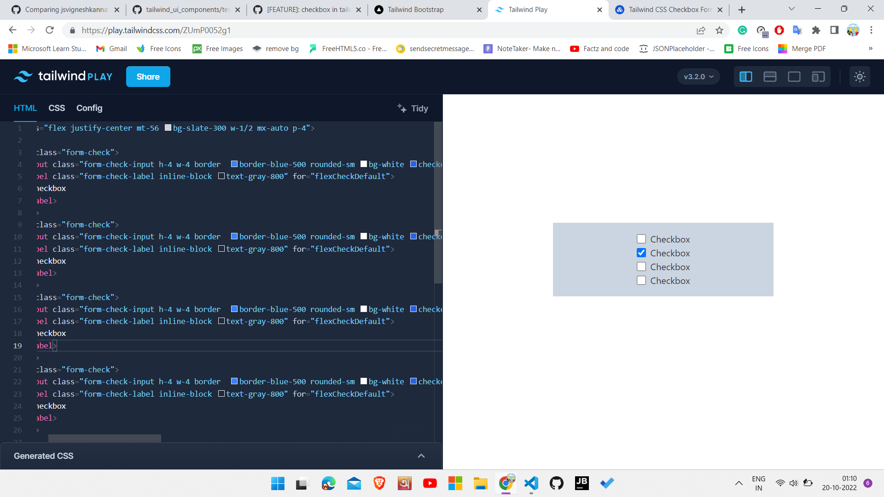
Task: Bookmark page with star icon
Action: pyautogui.click(x=719, y=30)
